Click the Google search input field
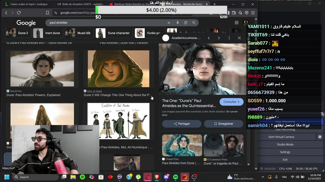The image size is (325, 182). (x=107, y=23)
